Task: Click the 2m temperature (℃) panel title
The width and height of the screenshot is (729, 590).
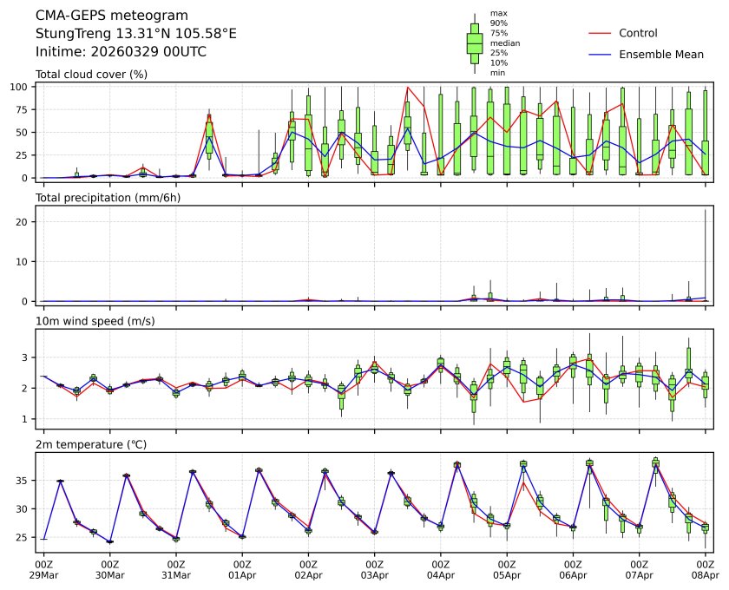Action: pos(96,444)
